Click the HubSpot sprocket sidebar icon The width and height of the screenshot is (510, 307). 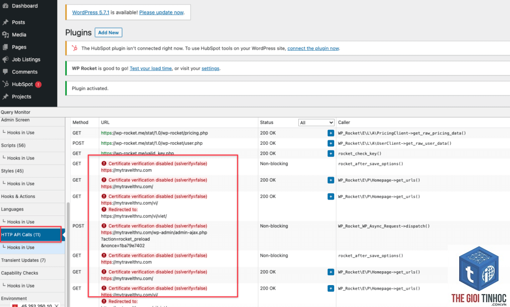5,84
